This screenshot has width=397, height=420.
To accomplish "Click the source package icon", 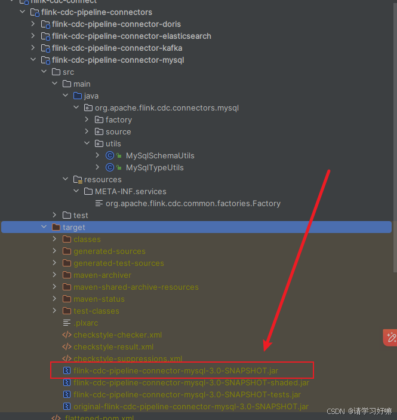I will click(x=99, y=131).
